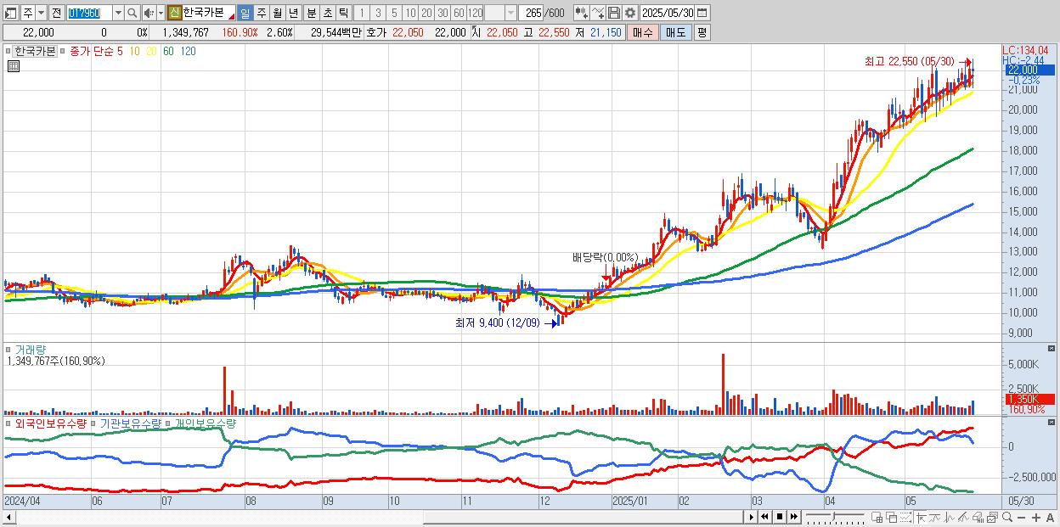
Task: Select the 10 interval button
Action: coord(410,13)
